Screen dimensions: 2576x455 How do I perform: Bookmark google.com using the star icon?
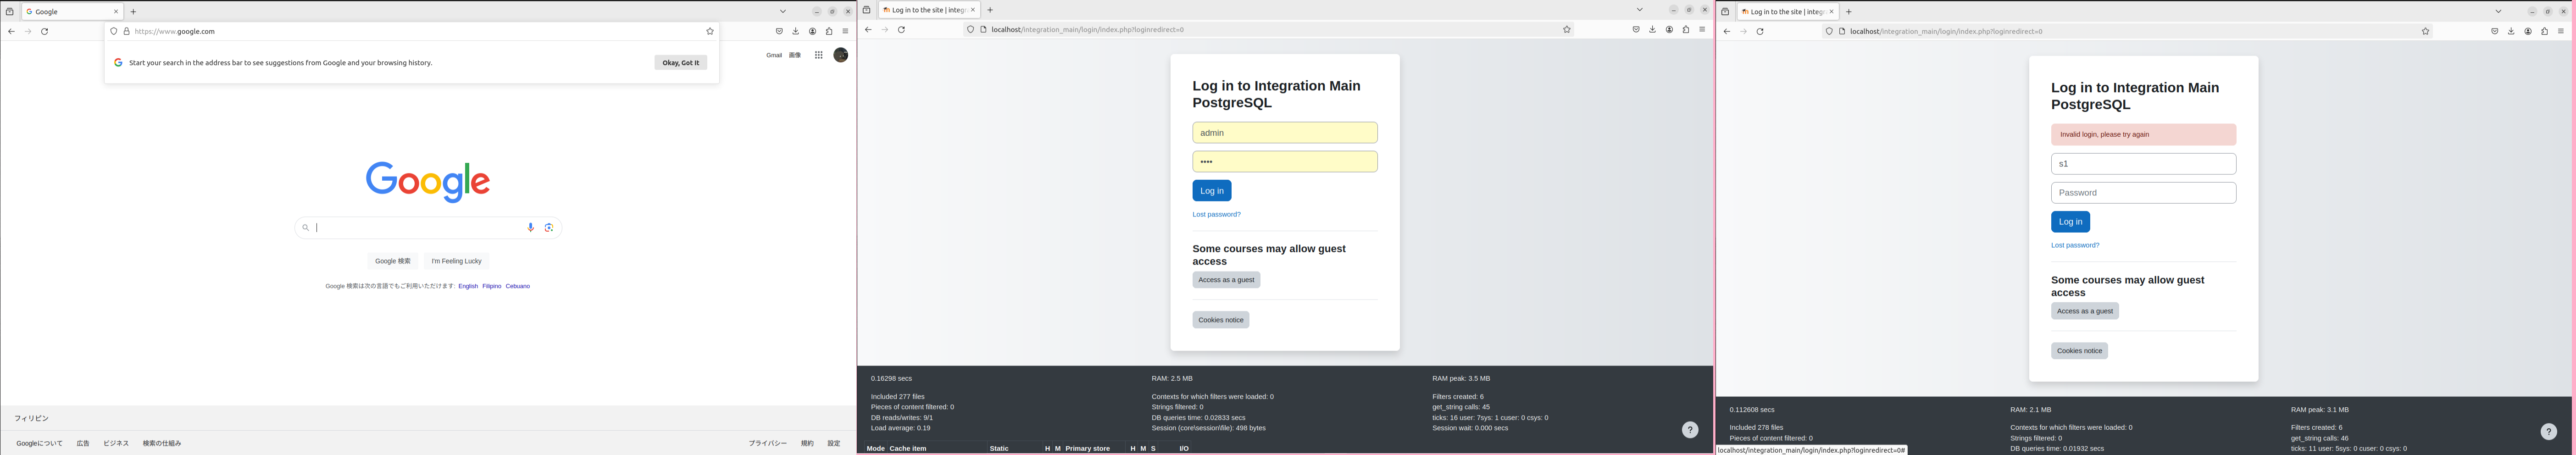pyautogui.click(x=710, y=31)
